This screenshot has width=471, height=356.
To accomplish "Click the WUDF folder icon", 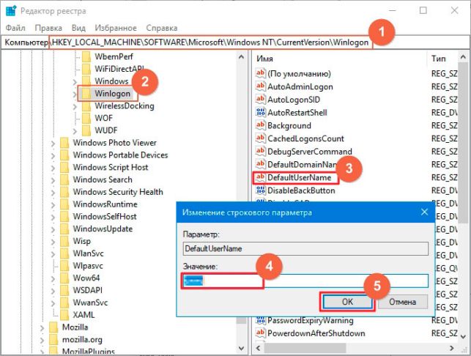I will tap(86, 130).
